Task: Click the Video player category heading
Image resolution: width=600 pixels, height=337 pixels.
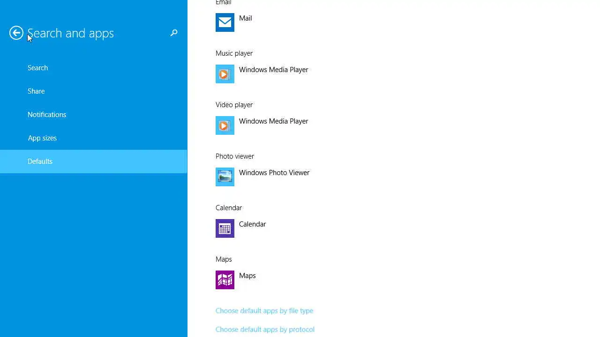Action: (234, 105)
